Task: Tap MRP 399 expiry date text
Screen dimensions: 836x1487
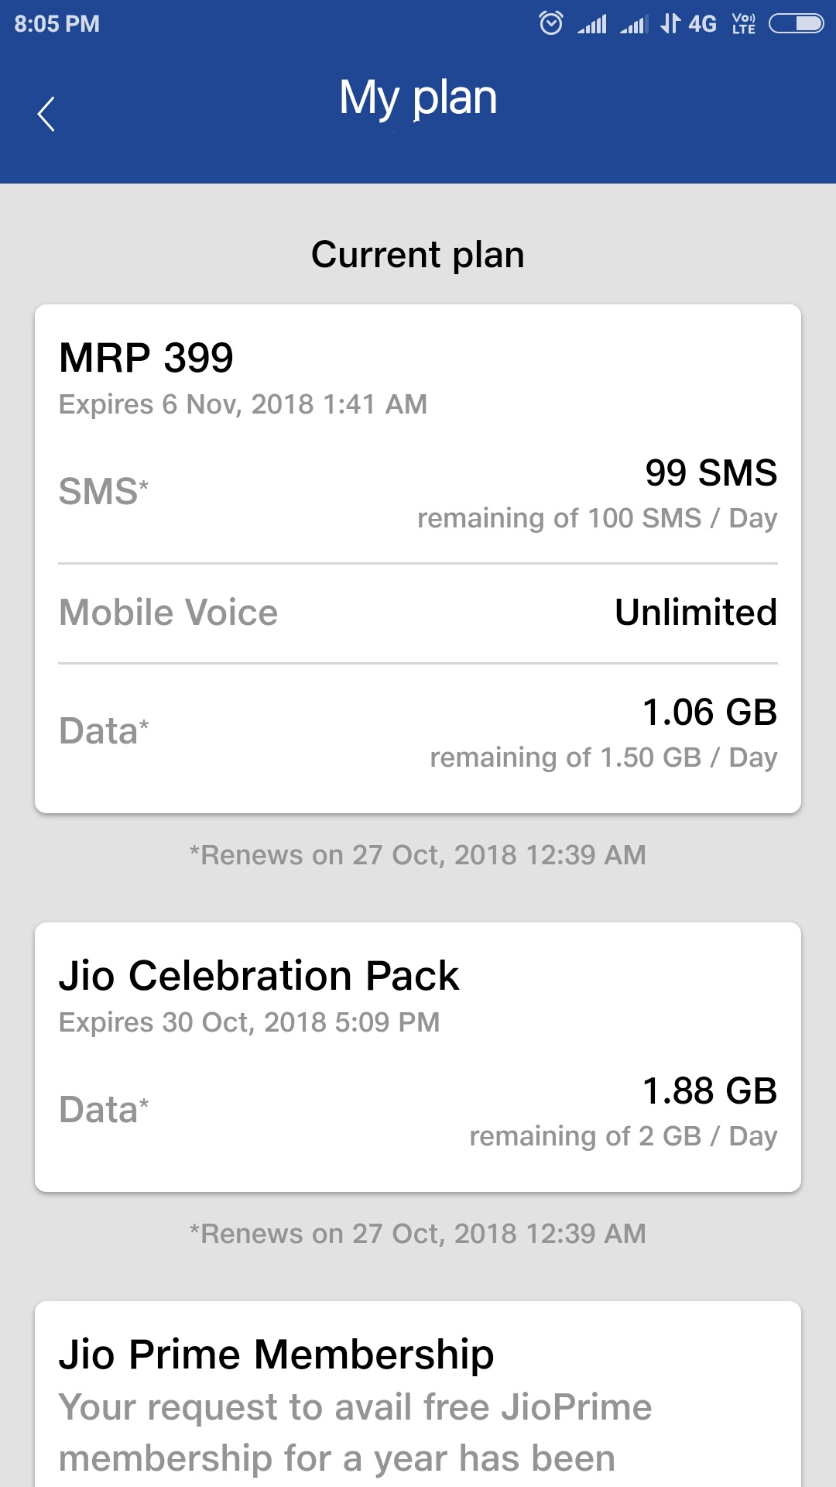Action: (243, 404)
